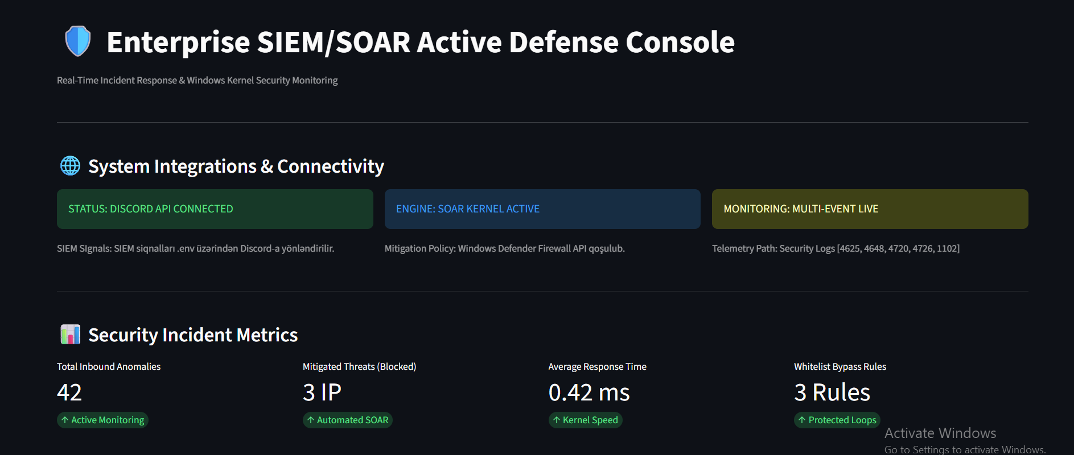Click the bar chart icon beside Security Incident Metrics
Screen dimensions: 1074x455
tap(71, 335)
